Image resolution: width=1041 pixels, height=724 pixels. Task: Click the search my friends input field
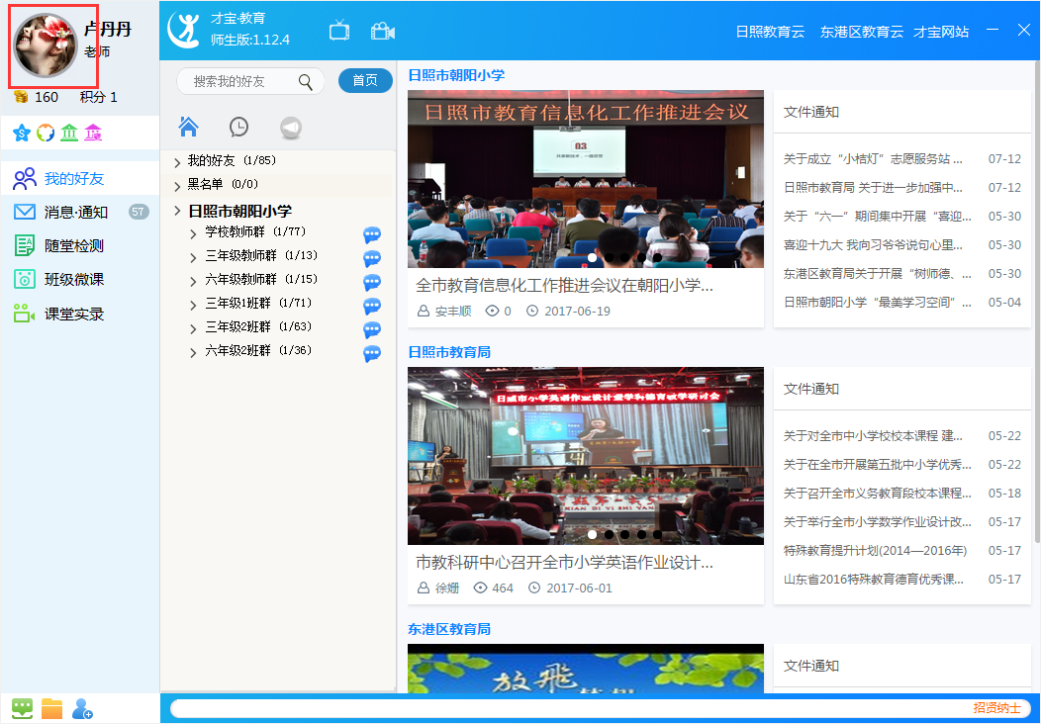[x=250, y=81]
